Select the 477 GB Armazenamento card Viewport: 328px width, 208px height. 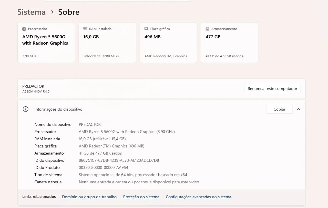[x=229, y=43]
